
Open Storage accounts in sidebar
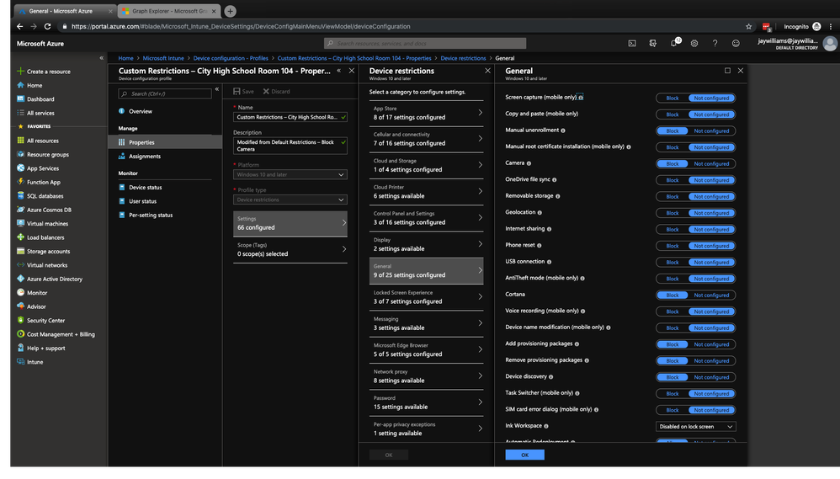pyautogui.click(x=48, y=252)
